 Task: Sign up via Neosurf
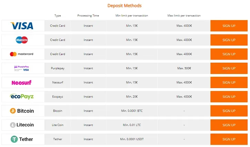[229, 83]
